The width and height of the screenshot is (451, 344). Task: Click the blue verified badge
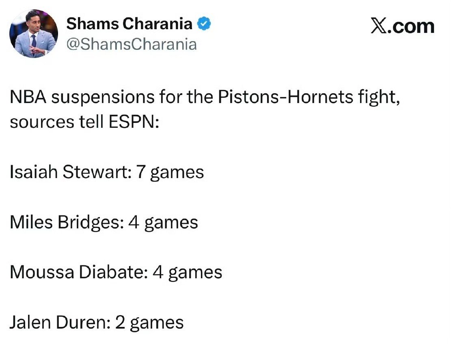[204, 24]
